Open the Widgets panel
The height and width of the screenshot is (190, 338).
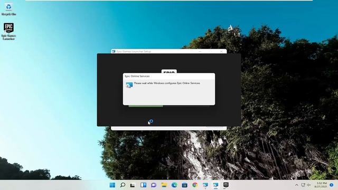click(143, 185)
